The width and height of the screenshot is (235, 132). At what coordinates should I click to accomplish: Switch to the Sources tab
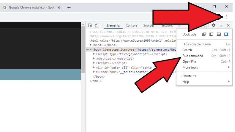pyautogui.click(x=149, y=25)
